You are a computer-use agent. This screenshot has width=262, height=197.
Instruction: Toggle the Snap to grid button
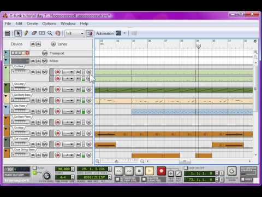[90, 33]
